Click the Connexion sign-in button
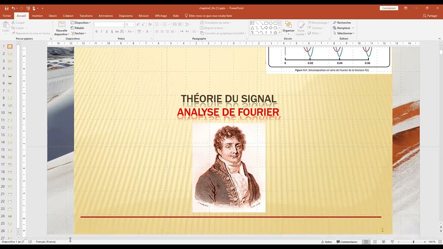 click(389, 8)
